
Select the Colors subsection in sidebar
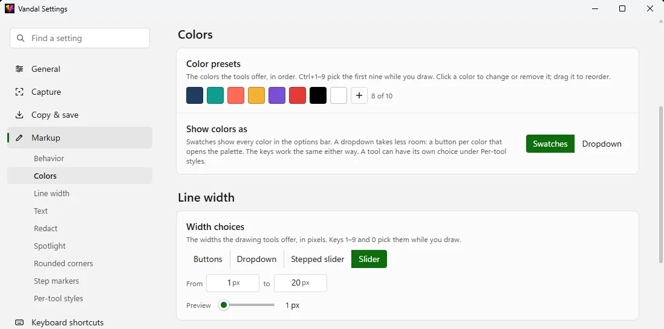pyautogui.click(x=80, y=176)
